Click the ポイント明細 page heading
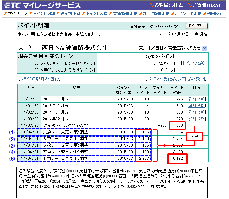 point(33,25)
